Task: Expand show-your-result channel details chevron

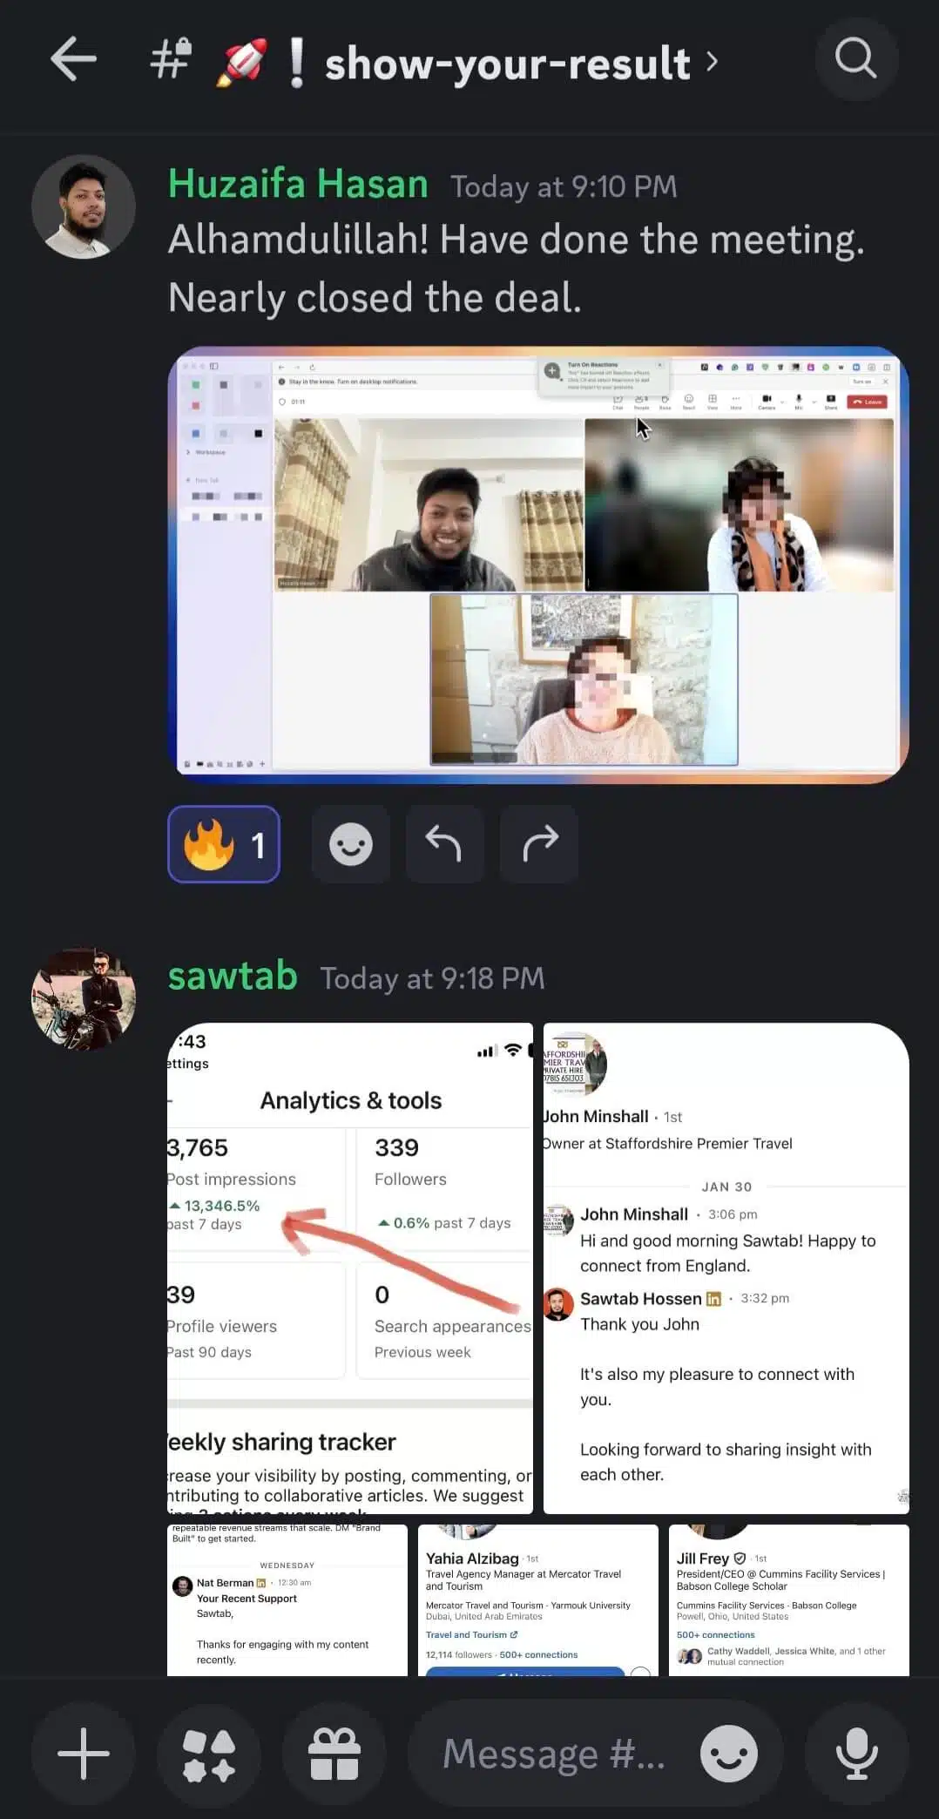Action: [x=713, y=61]
